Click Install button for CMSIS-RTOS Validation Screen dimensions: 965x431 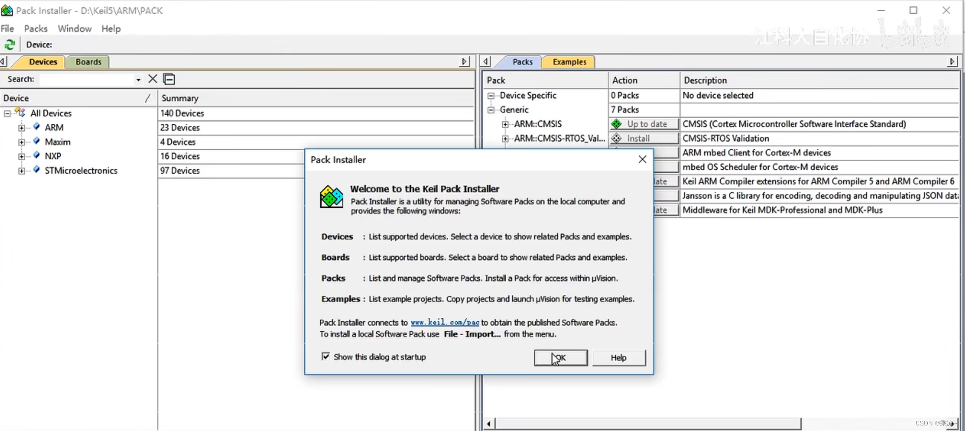[x=644, y=138]
